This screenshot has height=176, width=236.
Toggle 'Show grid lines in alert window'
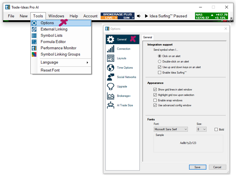(x=155, y=90)
